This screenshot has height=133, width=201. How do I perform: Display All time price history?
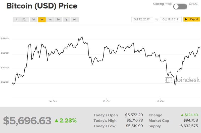click(x=75, y=20)
